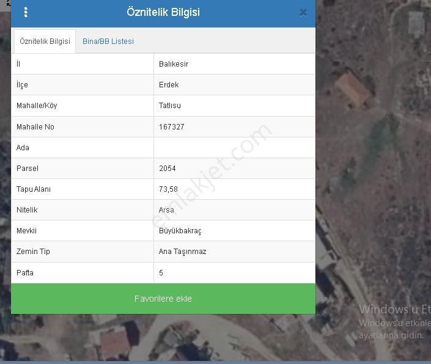
Task: Click the Zemin Tip label cell
Action: 83,252
